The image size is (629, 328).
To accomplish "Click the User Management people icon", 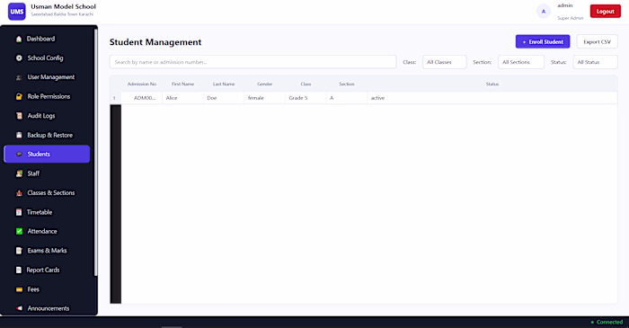I will pos(19,77).
